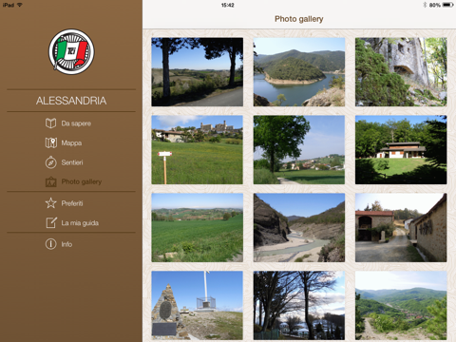This screenshot has width=456, height=342.
Task: Open the lake and island photo
Action: pos(299,72)
